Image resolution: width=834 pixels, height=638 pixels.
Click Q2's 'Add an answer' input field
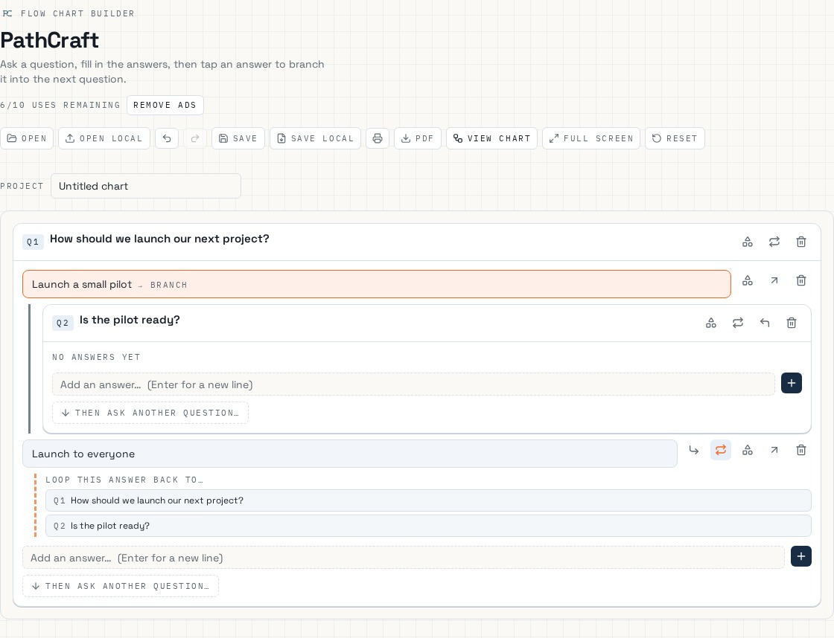coord(413,384)
